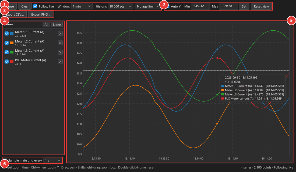Click PLC Motor current (A) label
296x172 pixels.
[x=31, y=60]
